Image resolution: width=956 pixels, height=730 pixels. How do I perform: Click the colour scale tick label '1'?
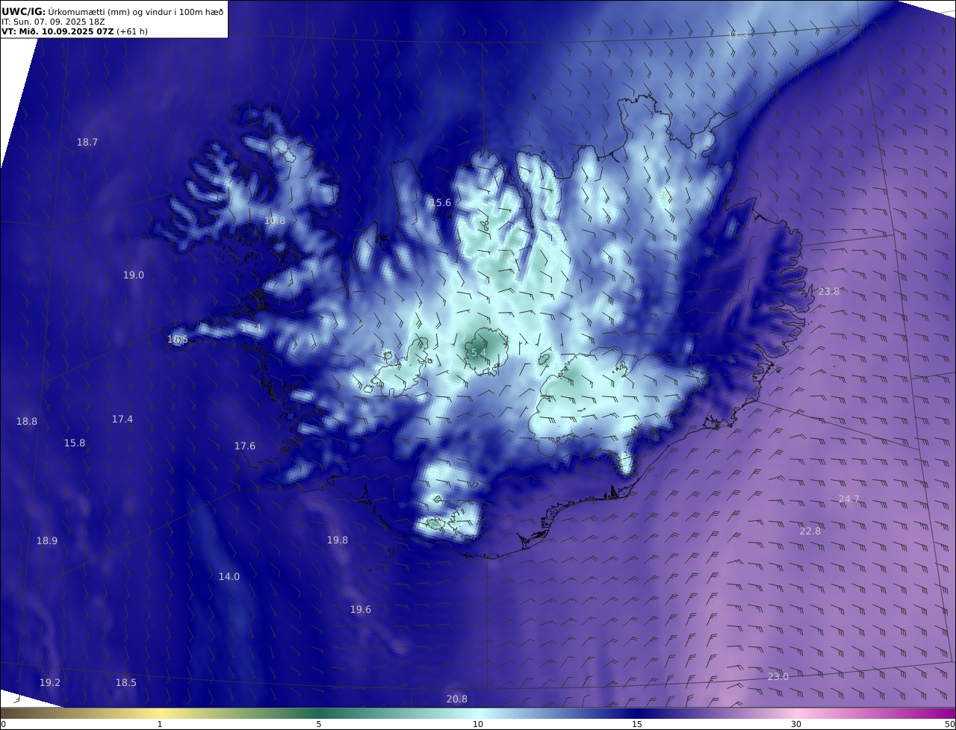click(x=160, y=724)
